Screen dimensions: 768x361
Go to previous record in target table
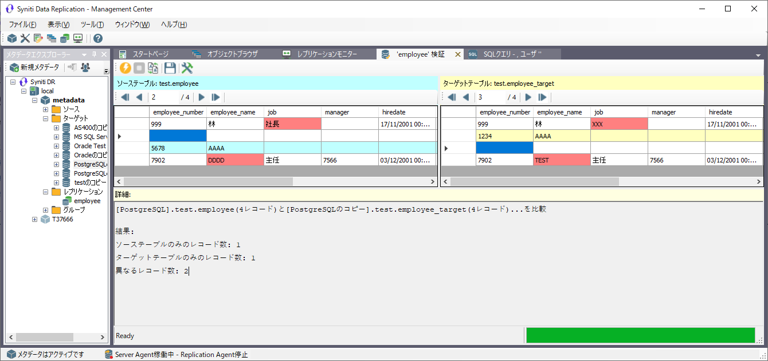click(x=466, y=97)
